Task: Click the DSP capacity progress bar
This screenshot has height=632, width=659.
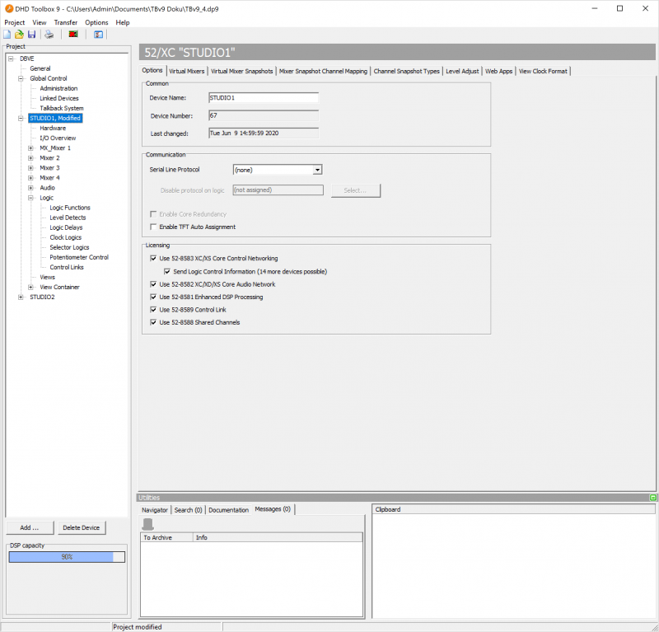Action: pos(66,557)
